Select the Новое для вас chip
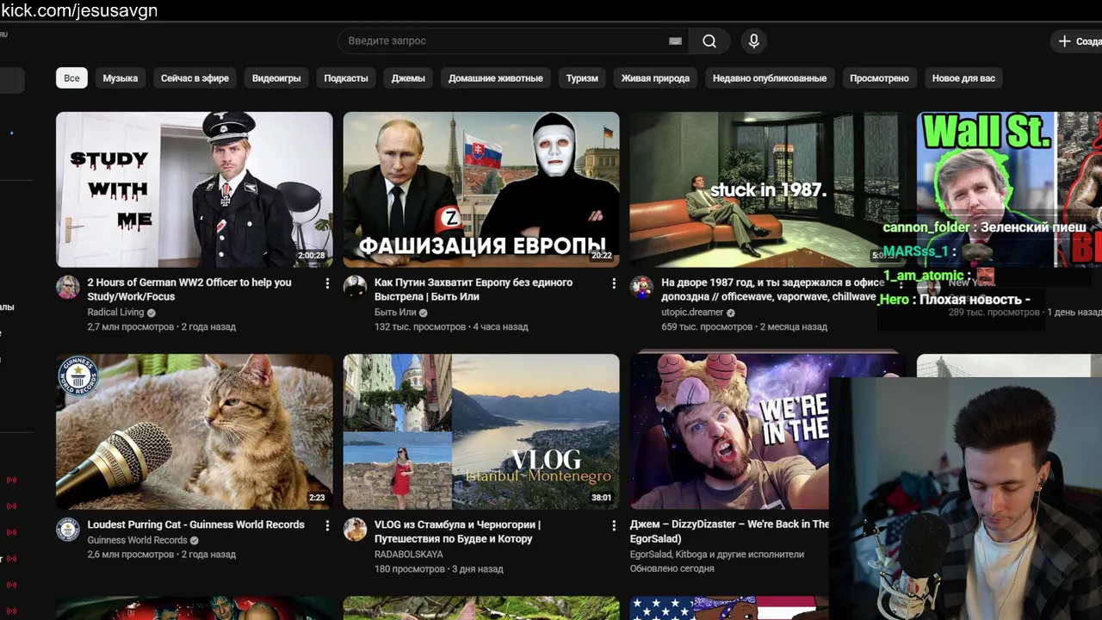This screenshot has width=1102, height=620. click(x=963, y=78)
